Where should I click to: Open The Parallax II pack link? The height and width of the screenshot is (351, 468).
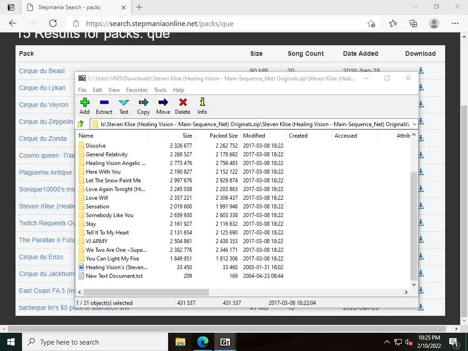click(x=47, y=240)
